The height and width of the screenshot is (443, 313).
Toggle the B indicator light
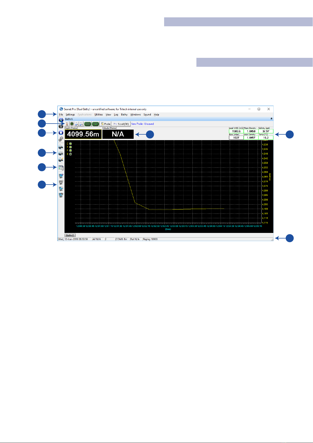tap(70, 154)
